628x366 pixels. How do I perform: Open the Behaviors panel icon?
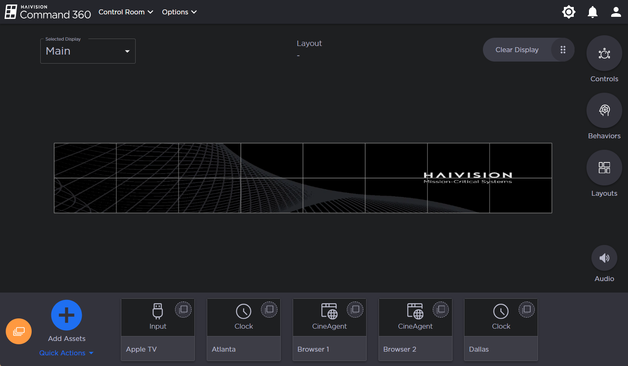tap(604, 110)
